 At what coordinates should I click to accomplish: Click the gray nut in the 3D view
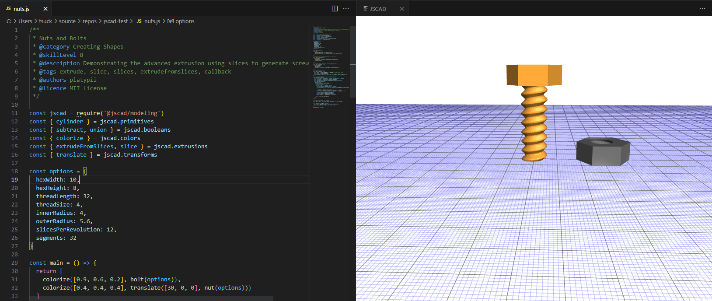coord(603,151)
